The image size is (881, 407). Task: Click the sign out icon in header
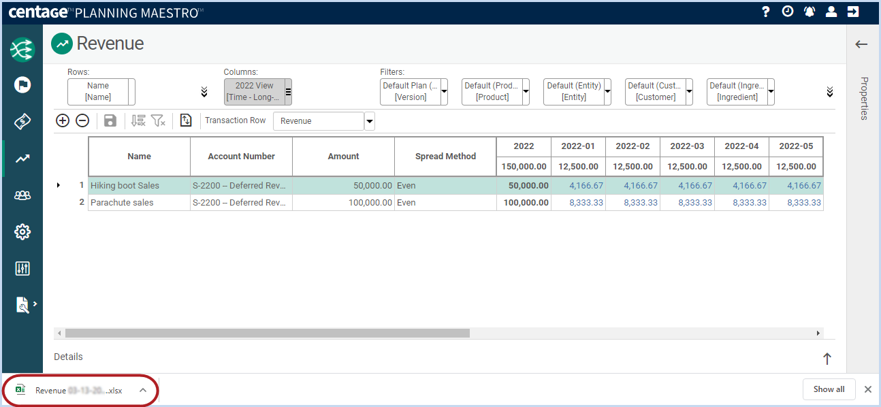[853, 12]
